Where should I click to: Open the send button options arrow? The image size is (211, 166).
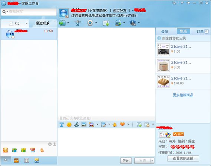coord(152,160)
